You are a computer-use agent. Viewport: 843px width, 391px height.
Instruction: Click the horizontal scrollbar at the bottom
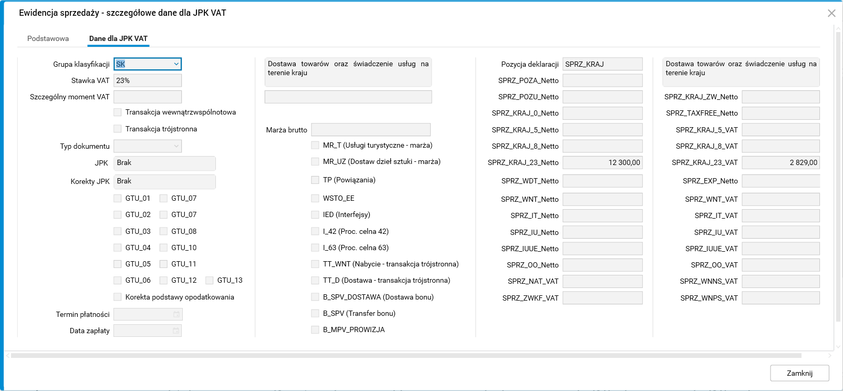pyautogui.click(x=405, y=356)
